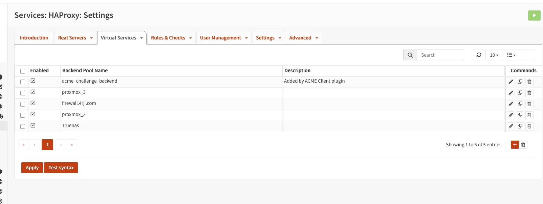The width and height of the screenshot is (543, 204).
Task: Click the pencil icon for Truenas
Action: (x=511, y=126)
